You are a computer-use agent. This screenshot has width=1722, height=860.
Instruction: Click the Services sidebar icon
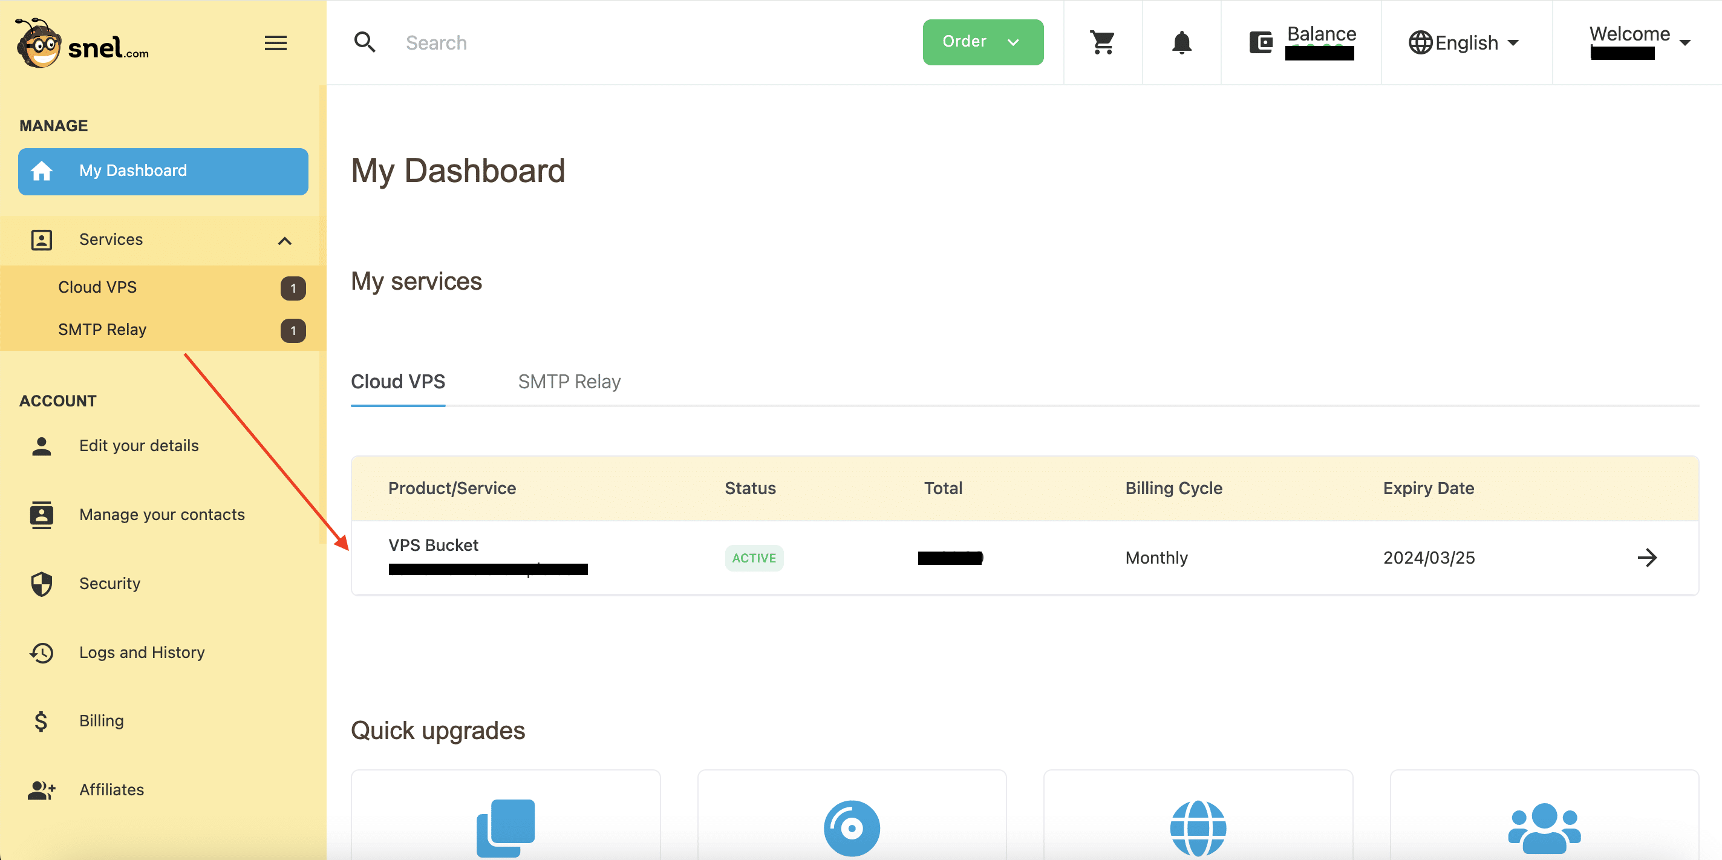click(42, 240)
